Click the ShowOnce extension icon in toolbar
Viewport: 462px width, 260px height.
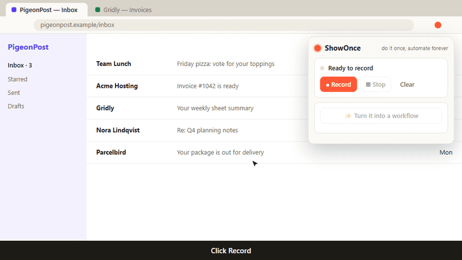pyautogui.click(x=438, y=25)
